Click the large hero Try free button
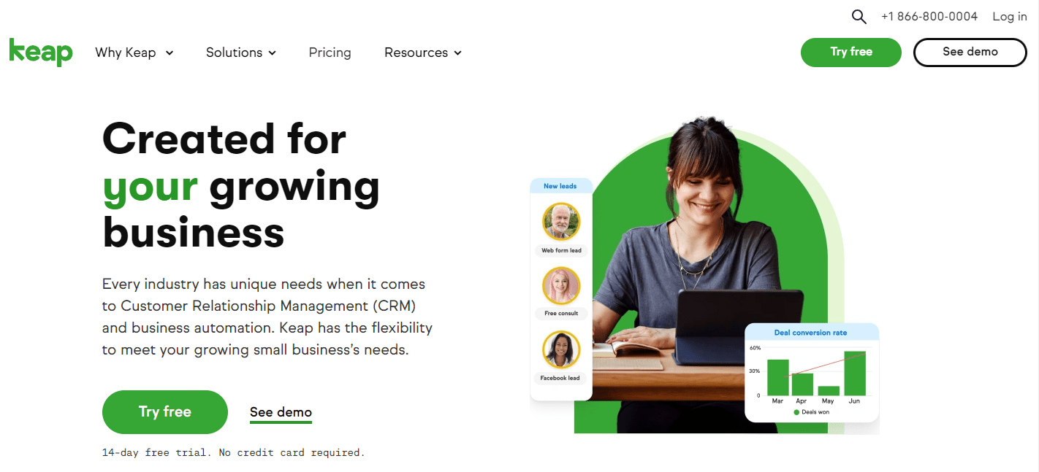The image size is (1039, 472). (165, 412)
